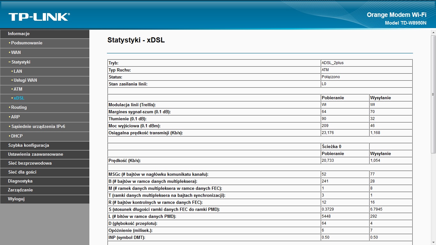Click the TP-LINK logo
The height and width of the screenshot is (245, 436).
(39, 17)
